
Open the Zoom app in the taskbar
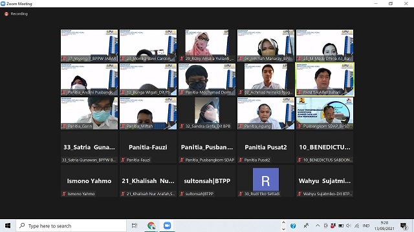167,226
